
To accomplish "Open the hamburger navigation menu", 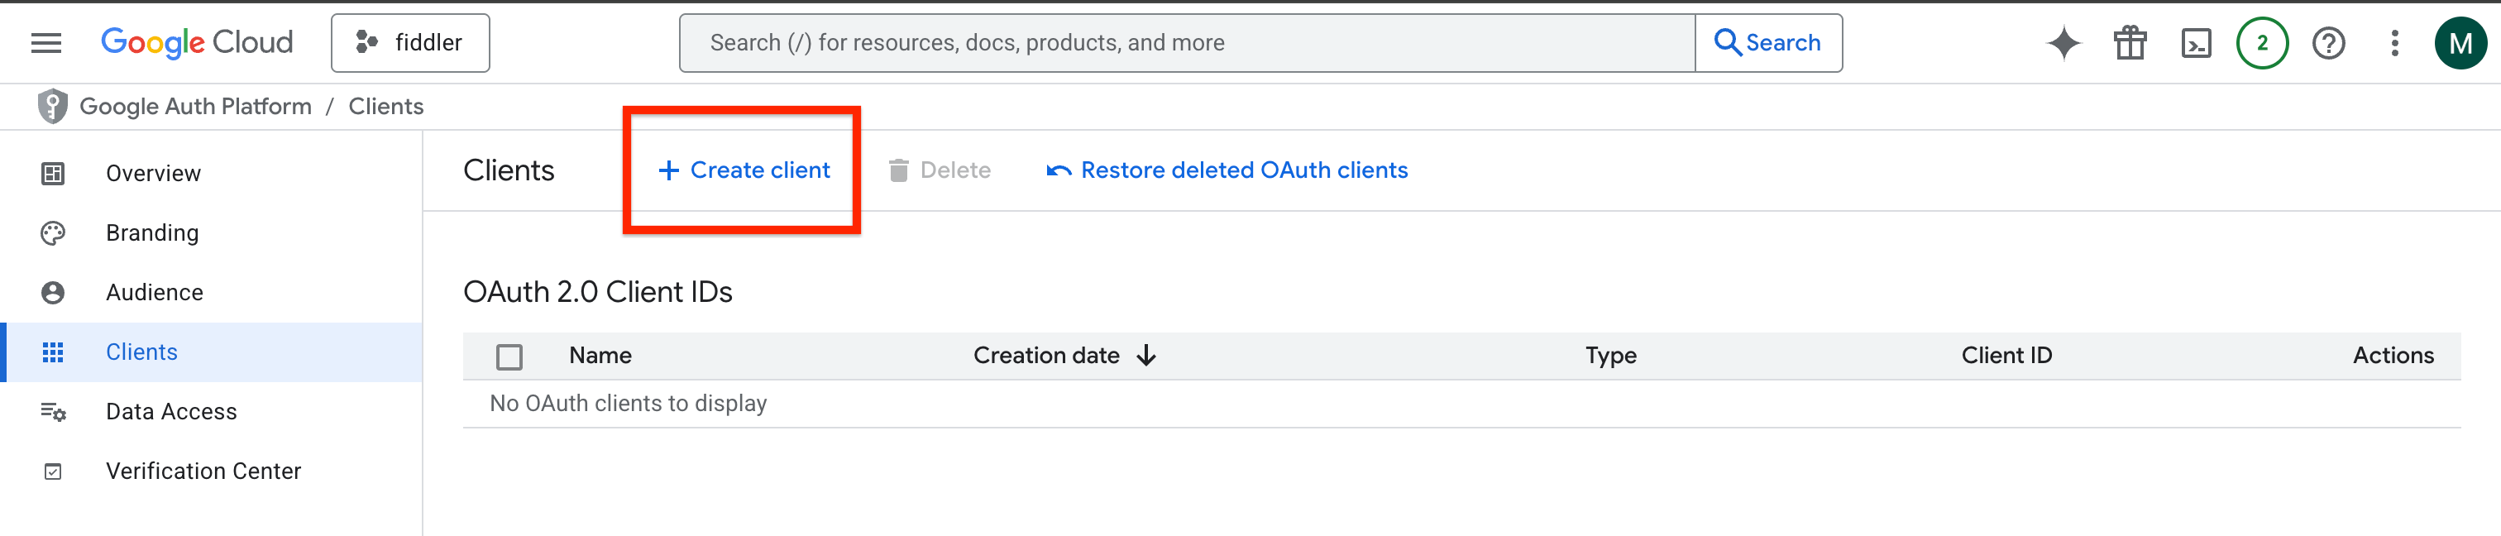I will click(46, 43).
